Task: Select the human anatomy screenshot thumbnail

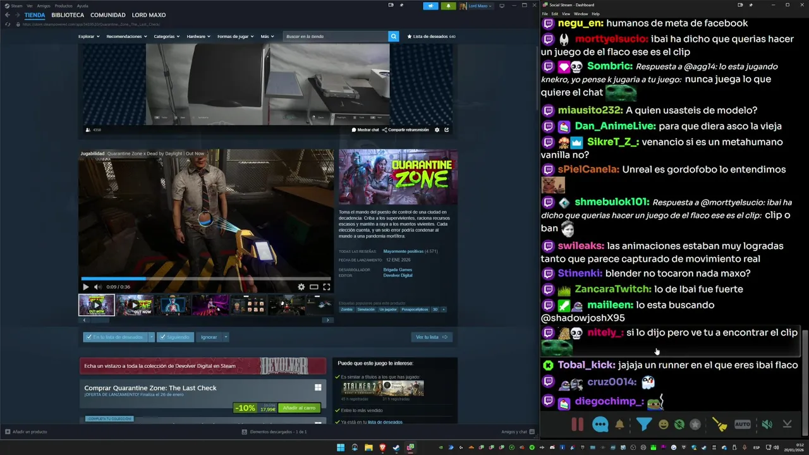Action: point(173,305)
